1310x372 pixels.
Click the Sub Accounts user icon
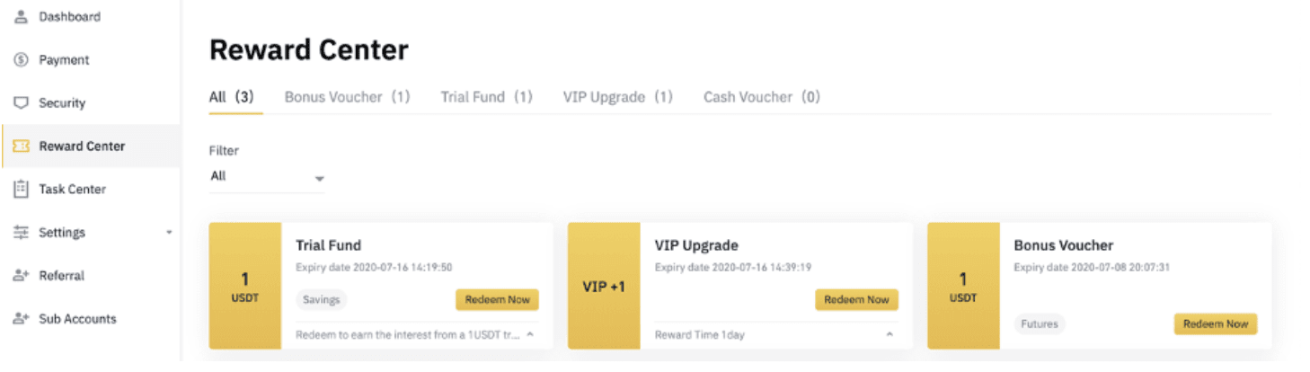pos(22,319)
